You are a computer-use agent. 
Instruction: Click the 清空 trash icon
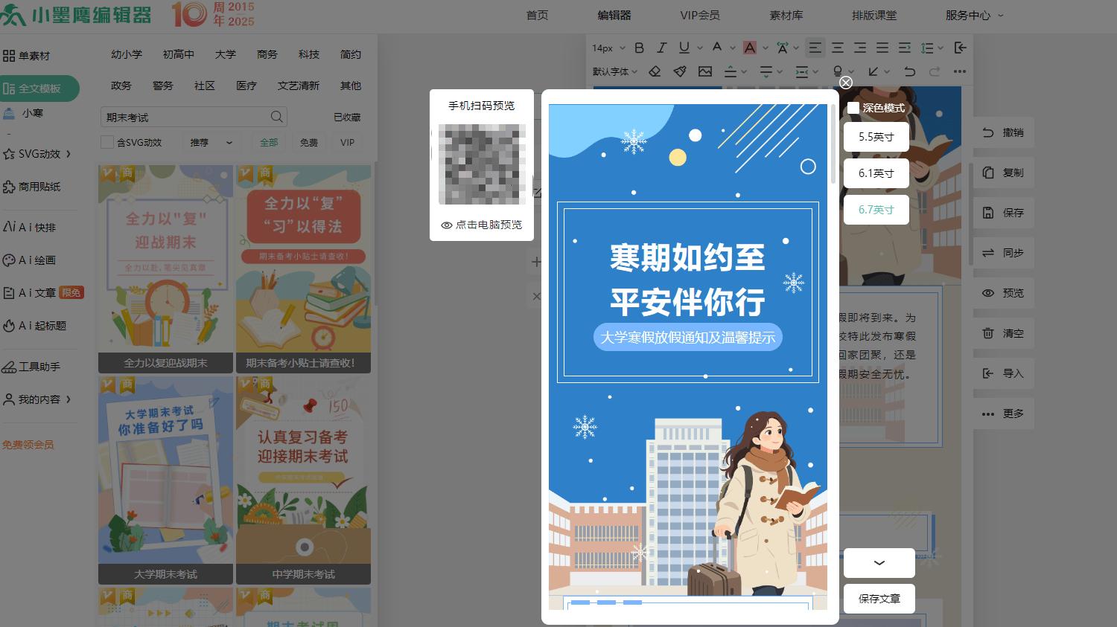point(1003,333)
